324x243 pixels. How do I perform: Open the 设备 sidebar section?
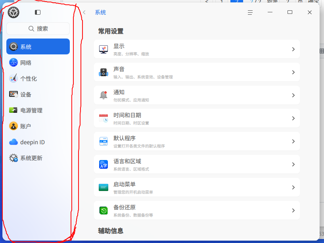(x=38, y=94)
